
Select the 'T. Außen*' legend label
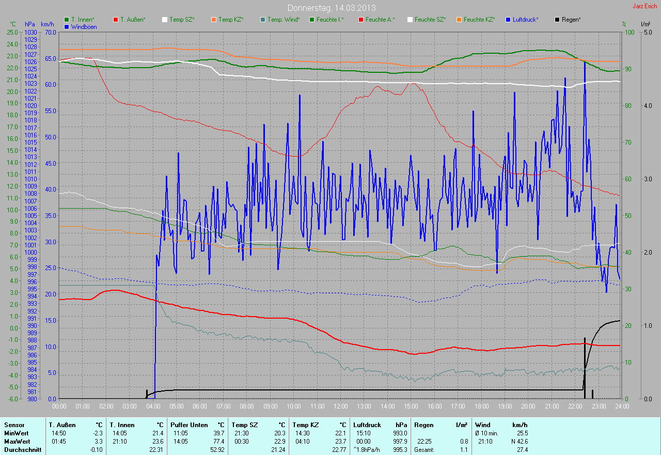(133, 20)
